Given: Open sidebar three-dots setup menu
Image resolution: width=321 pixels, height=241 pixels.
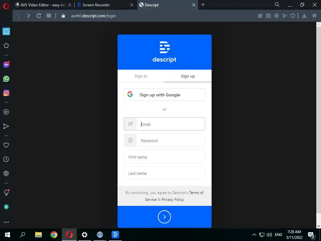Looking at the screenshot, I should point(6,222).
